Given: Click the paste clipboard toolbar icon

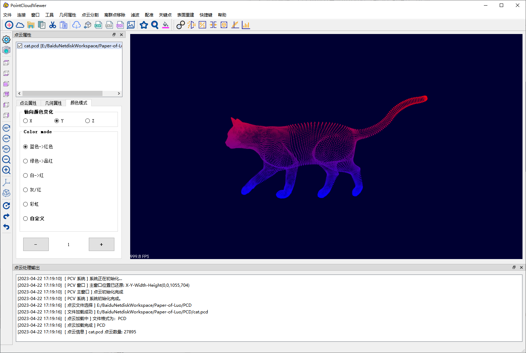Looking at the screenshot, I should point(64,25).
